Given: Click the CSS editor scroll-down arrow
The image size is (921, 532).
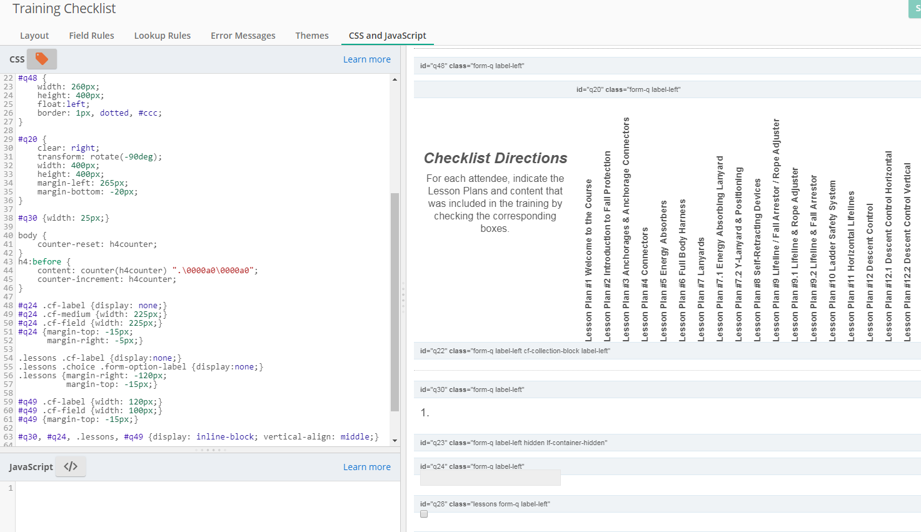Looking at the screenshot, I should pos(395,440).
